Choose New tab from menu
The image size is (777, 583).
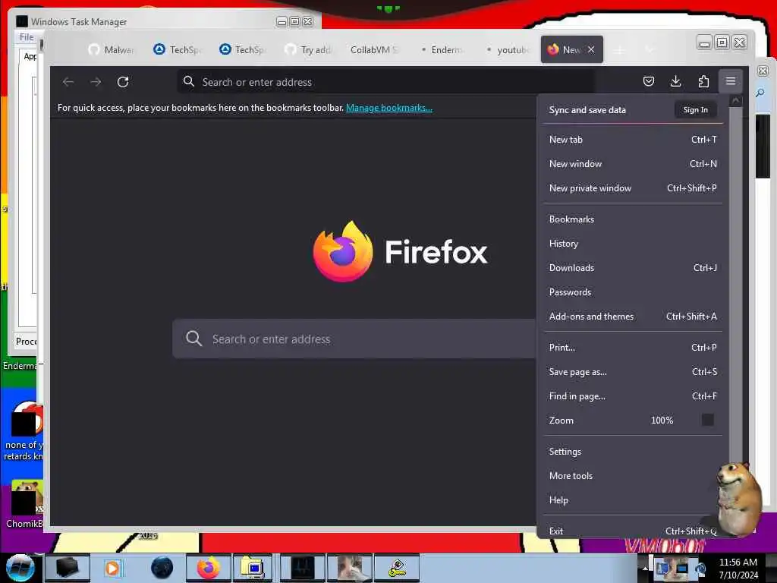click(x=633, y=140)
